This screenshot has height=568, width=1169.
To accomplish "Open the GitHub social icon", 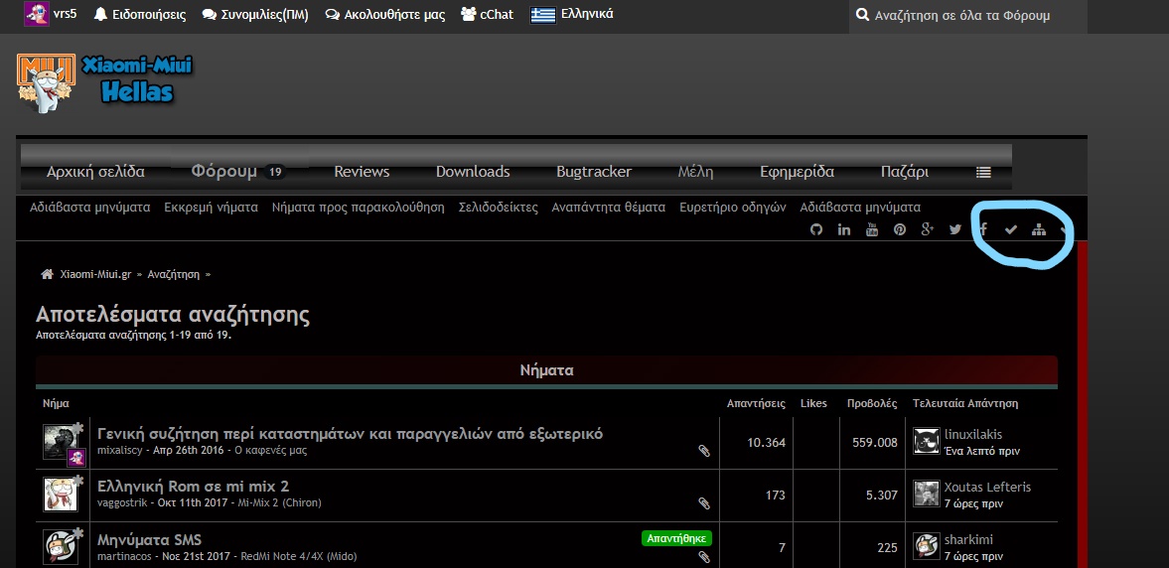I will (816, 230).
